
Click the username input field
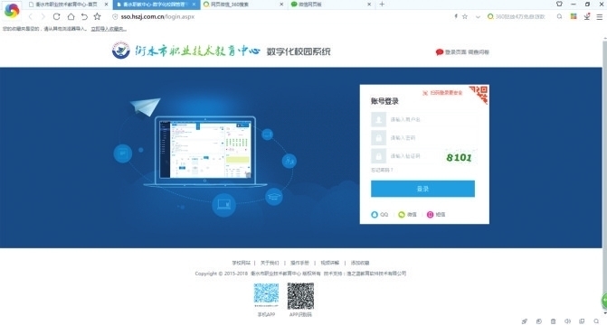point(424,119)
